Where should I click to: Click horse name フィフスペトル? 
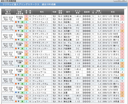[39, 93]
